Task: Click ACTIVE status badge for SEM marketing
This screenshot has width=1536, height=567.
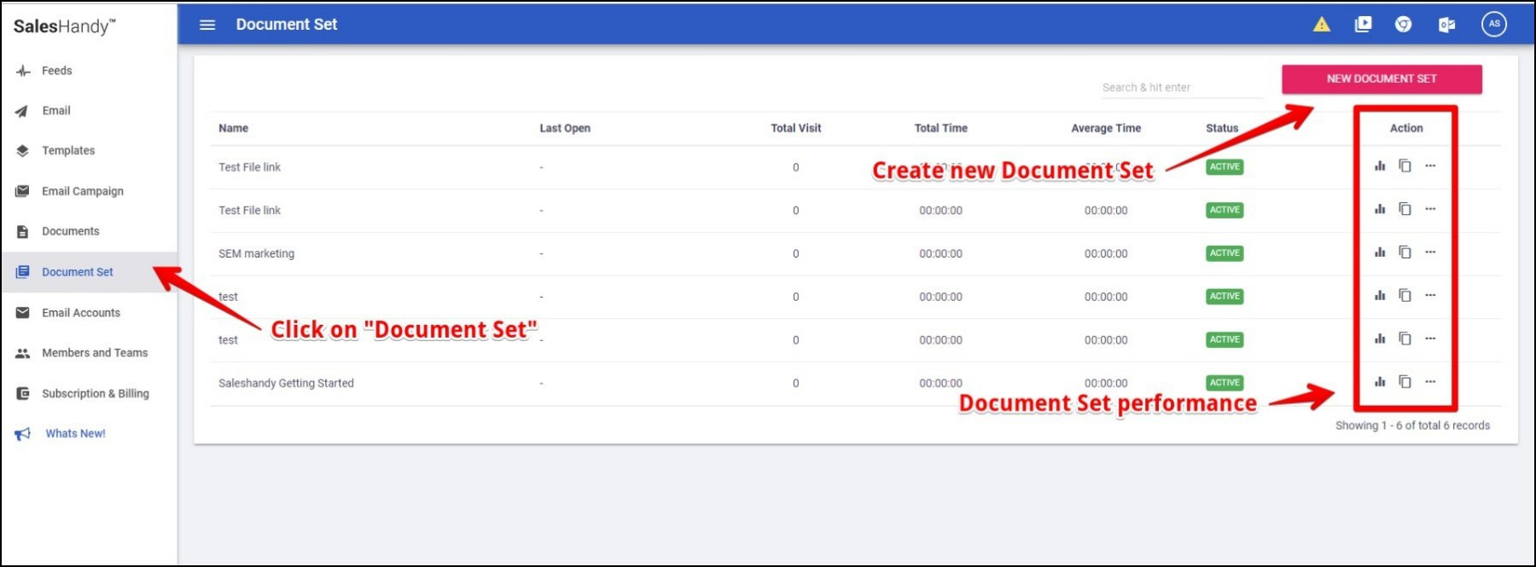Action: [x=1224, y=253]
